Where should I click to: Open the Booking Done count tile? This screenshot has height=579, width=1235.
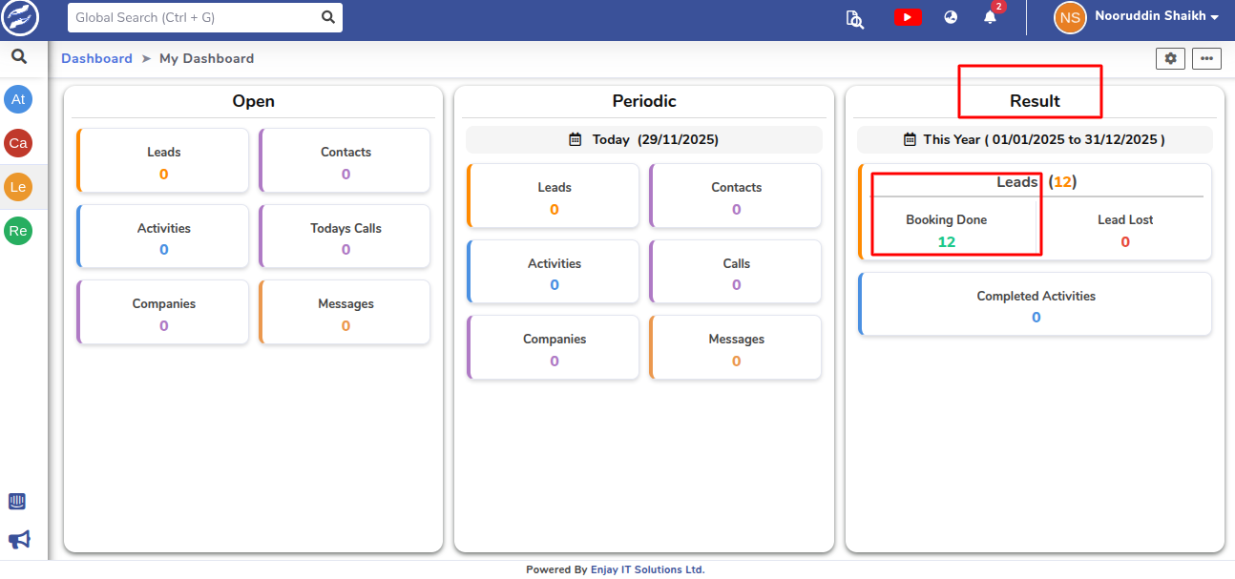click(x=946, y=231)
